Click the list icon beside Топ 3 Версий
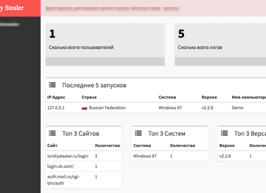 (x=224, y=133)
